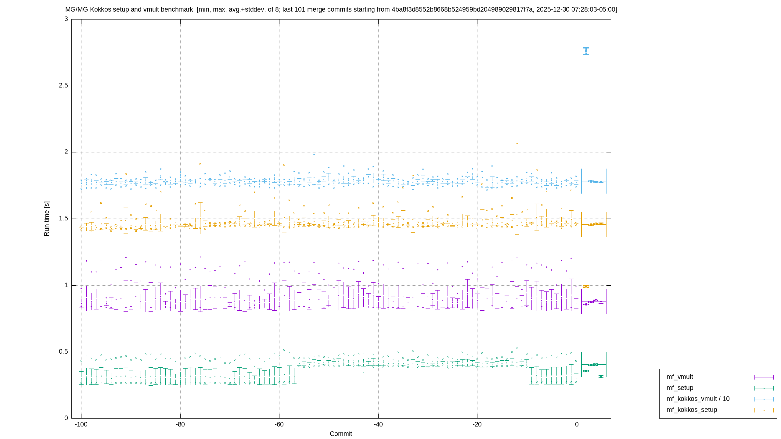Click the lone blue star point just below 2
Screen dimensions: 781x439
[314, 155]
